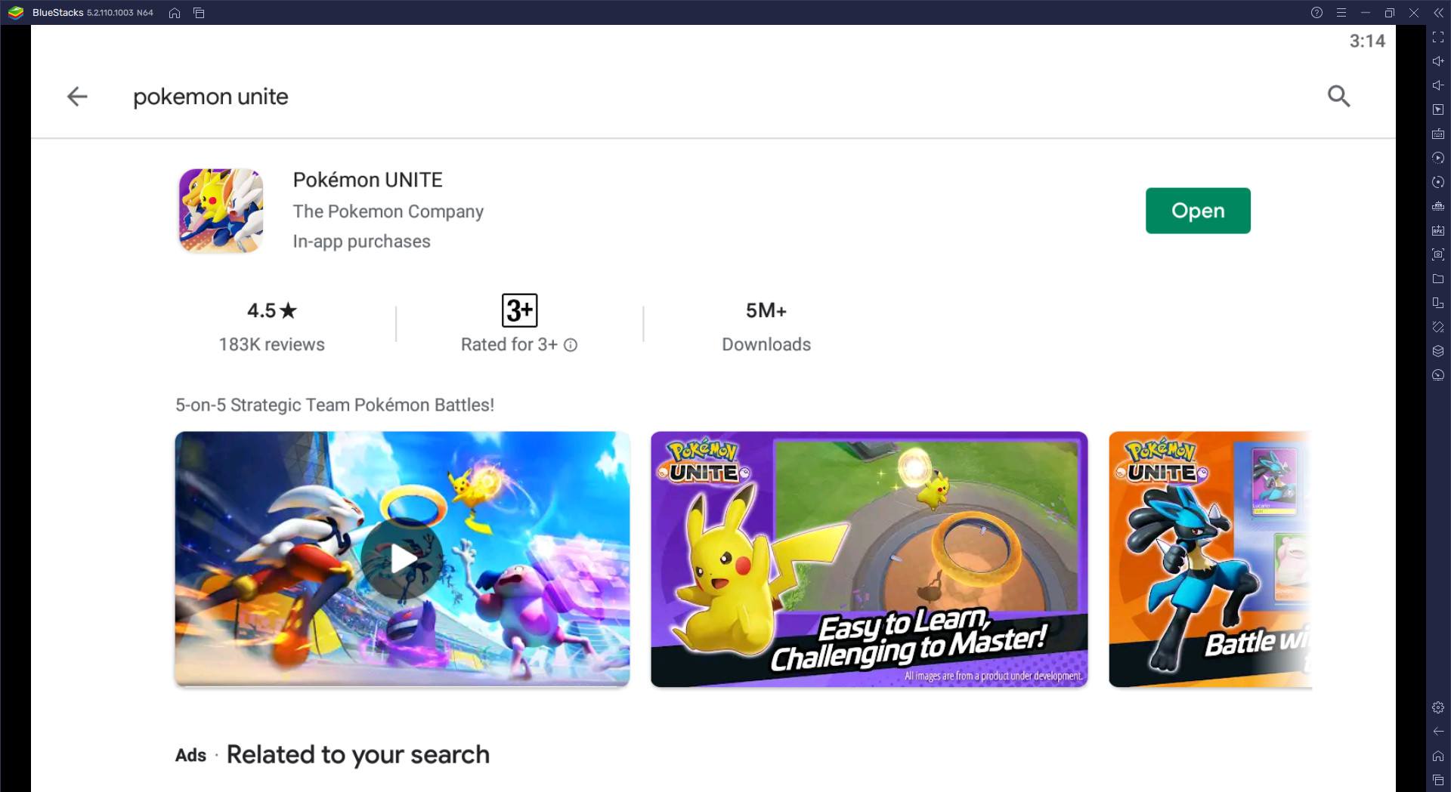
Task: Play the Pokémon UNITE trailer video
Action: [x=402, y=559]
